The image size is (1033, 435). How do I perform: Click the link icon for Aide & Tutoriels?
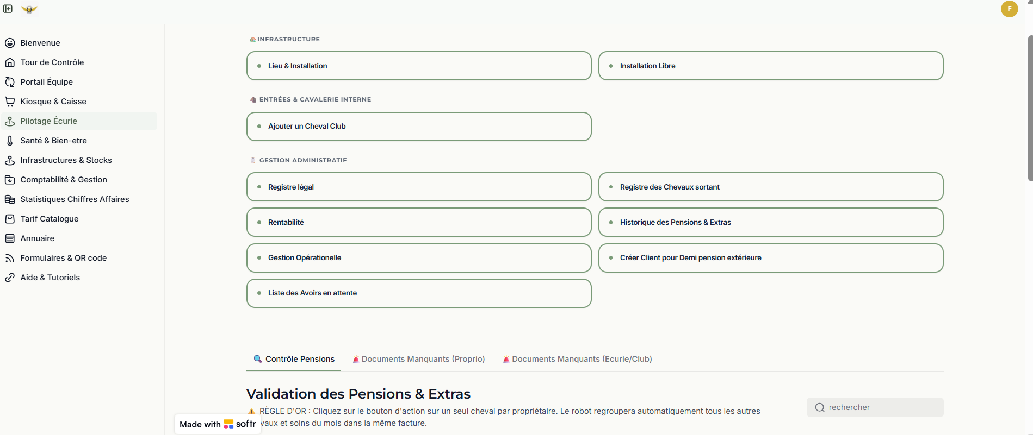(10, 278)
